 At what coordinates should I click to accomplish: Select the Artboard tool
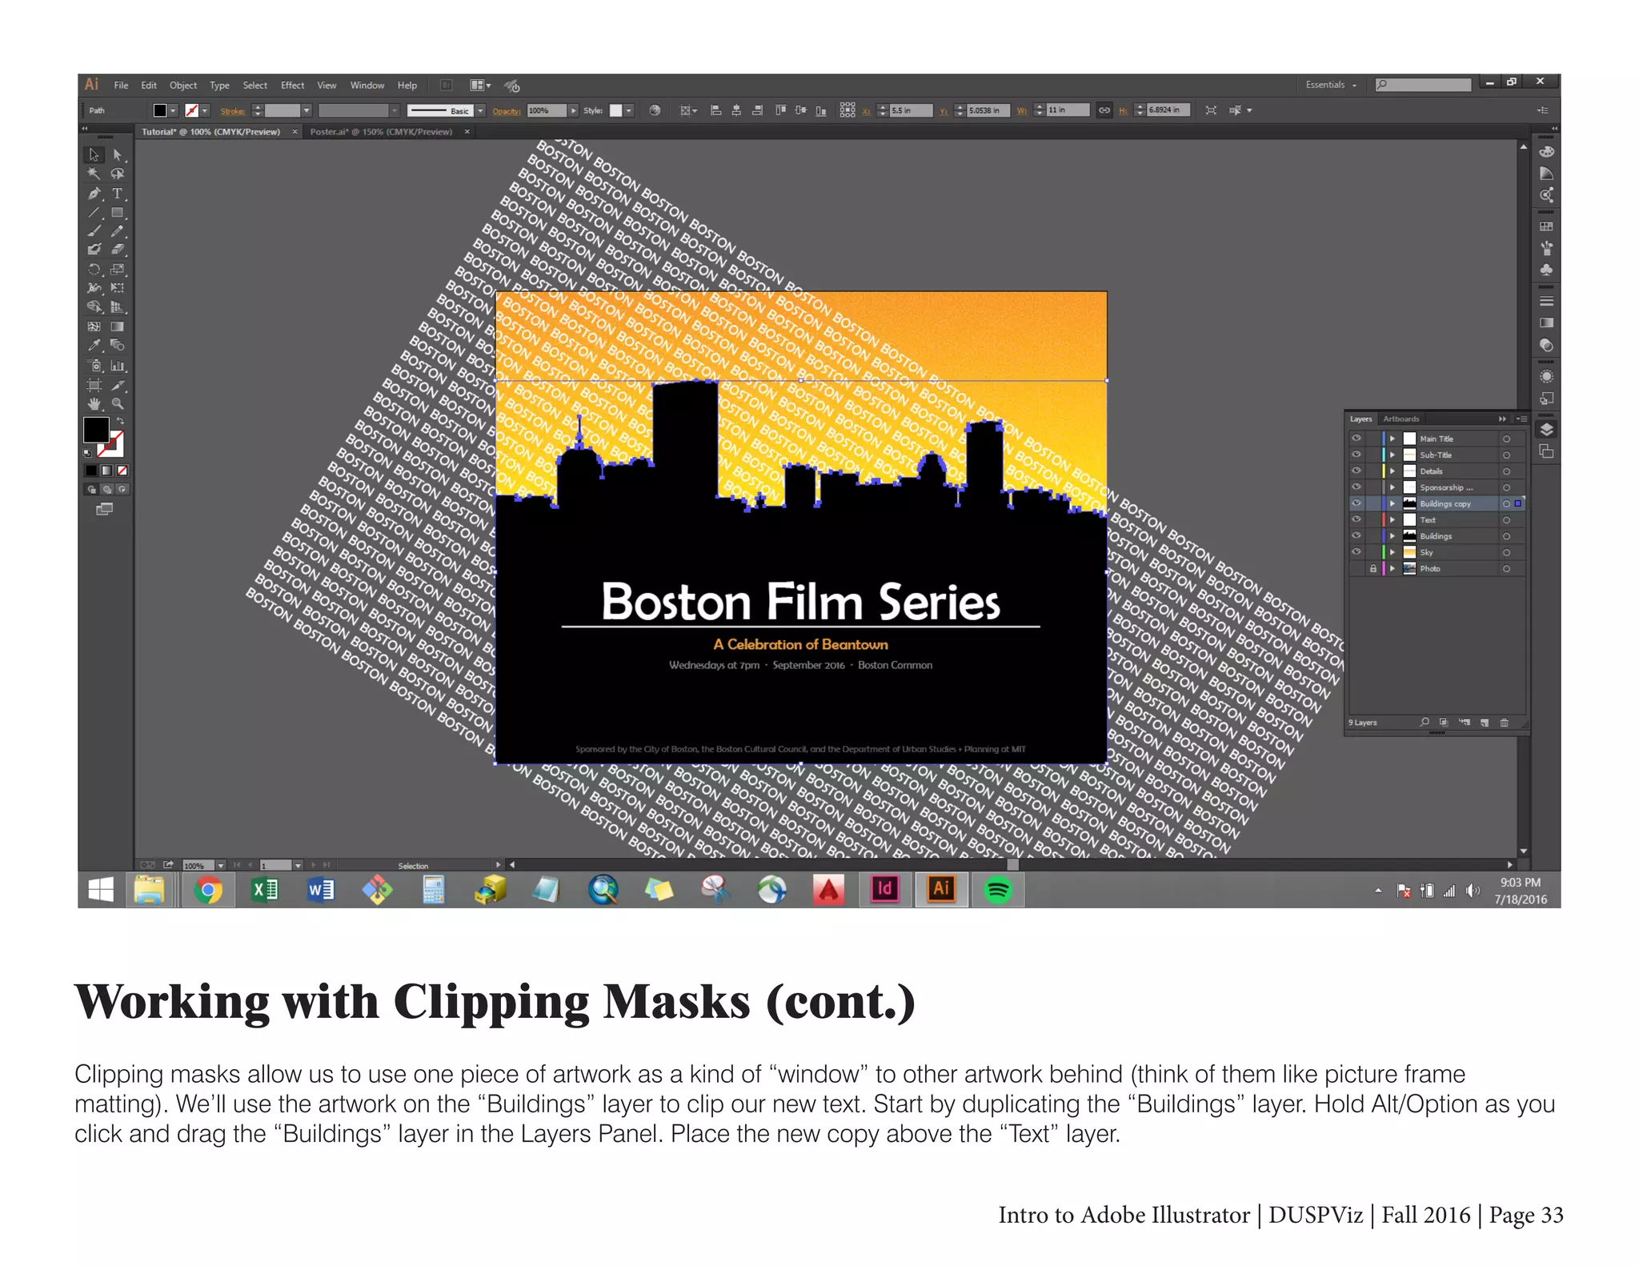coord(94,385)
